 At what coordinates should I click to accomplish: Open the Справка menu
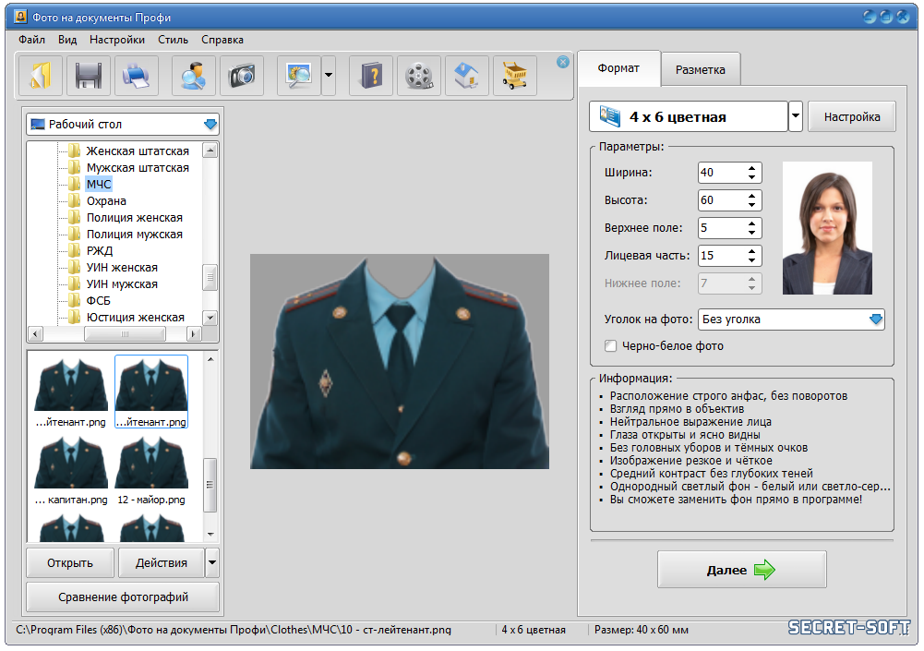tap(222, 40)
